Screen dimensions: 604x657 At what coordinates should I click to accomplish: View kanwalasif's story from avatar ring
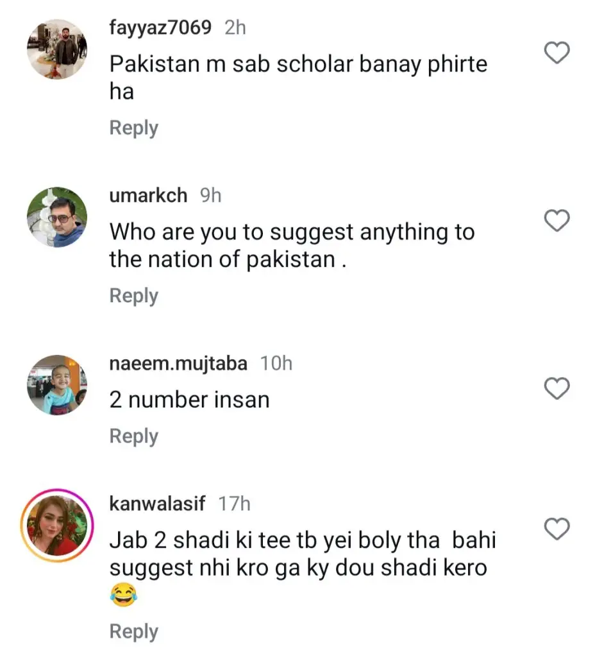click(56, 525)
